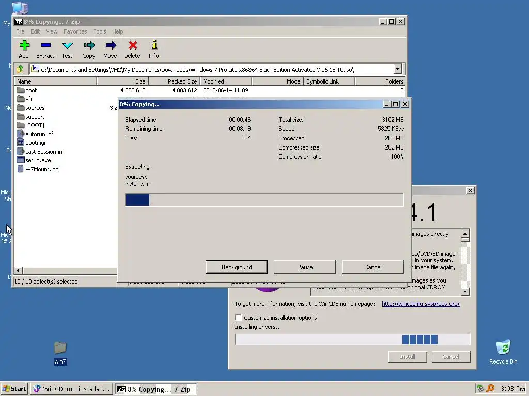Click the boot folder size 4 083 612
Screen dimensions: 529x396
pyautogui.click(x=133, y=90)
